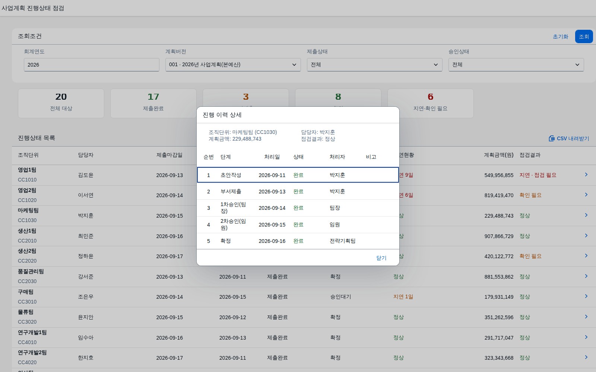
Task: Click the 회계연도 input field
Action: (92, 65)
